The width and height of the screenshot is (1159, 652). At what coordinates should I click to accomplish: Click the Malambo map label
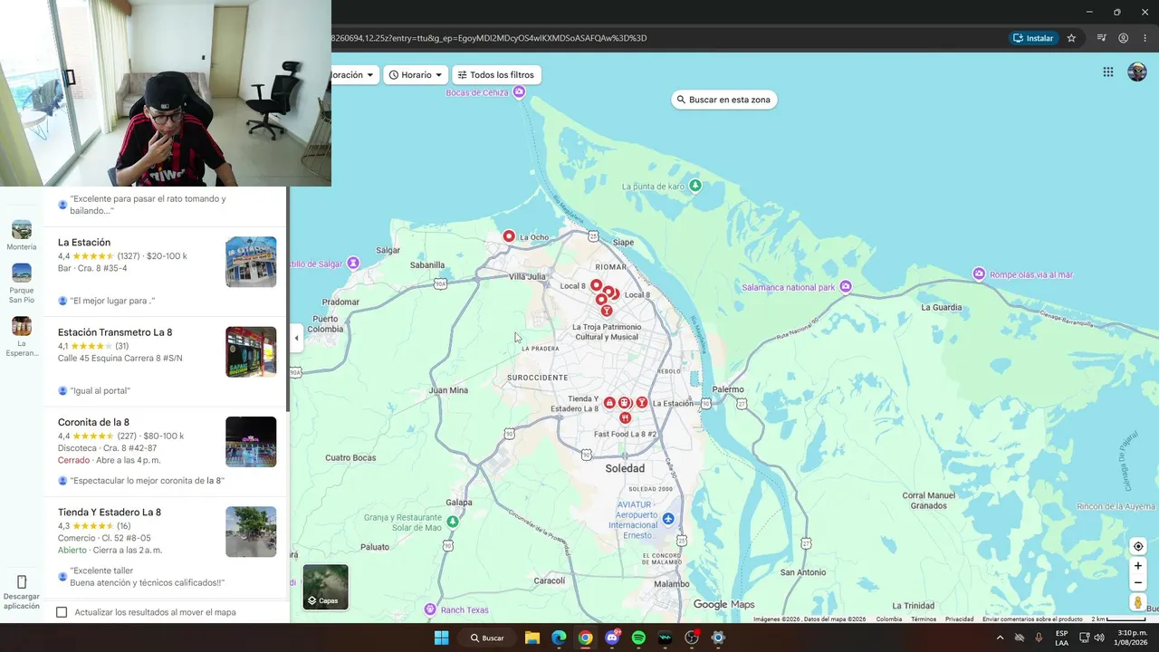[671, 584]
